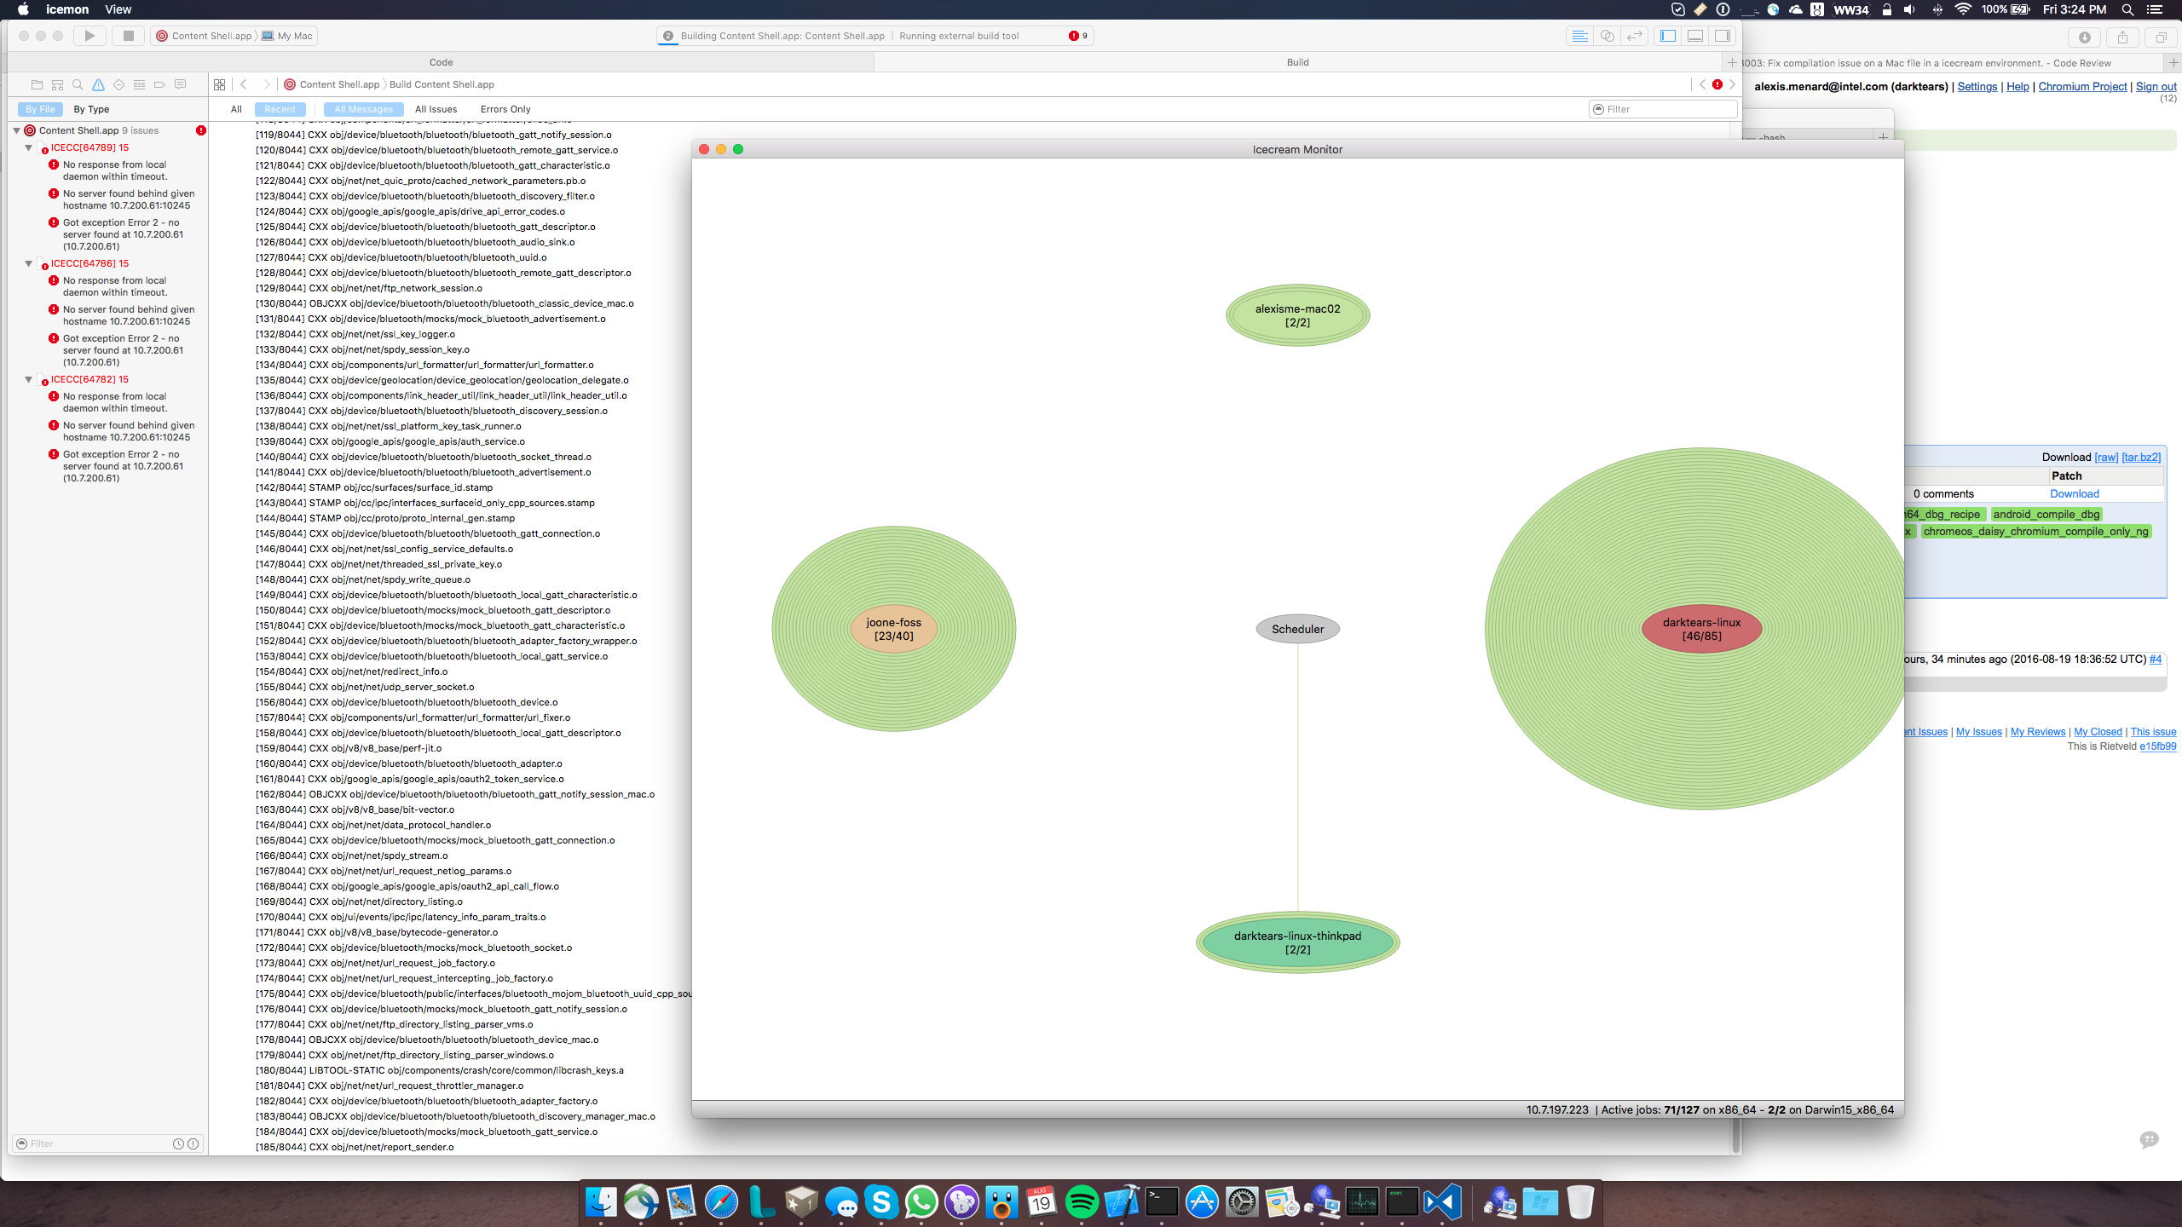The height and width of the screenshot is (1227, 2182).
Task: Open the issue navigator warning icon
Action: pos(98,84)
